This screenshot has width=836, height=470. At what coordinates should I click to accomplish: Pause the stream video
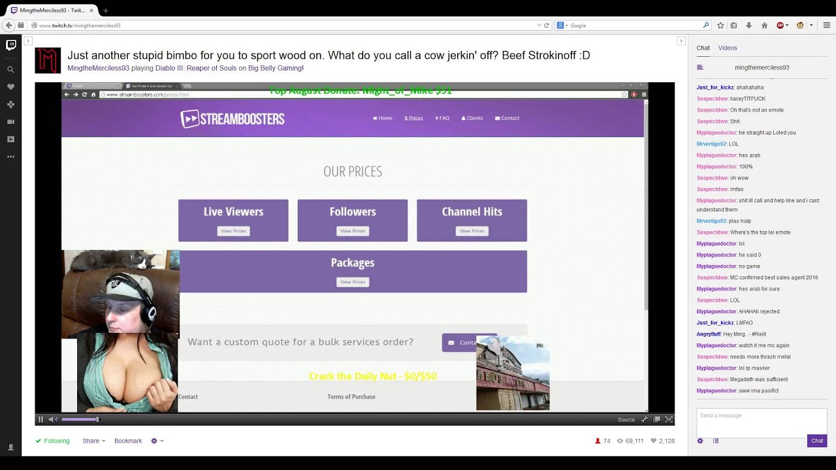pyautogui.click(x=40, y=420)
